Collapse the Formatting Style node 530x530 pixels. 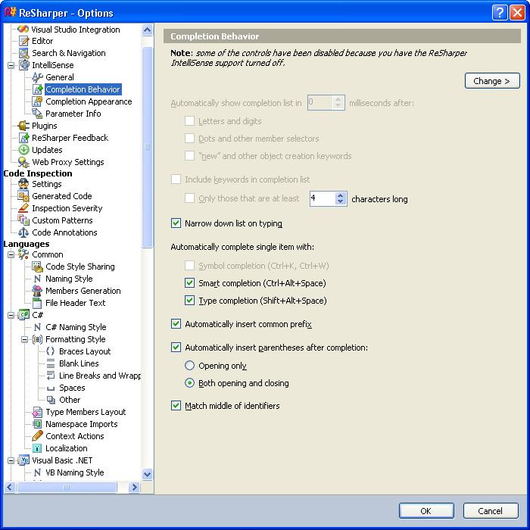25,339
